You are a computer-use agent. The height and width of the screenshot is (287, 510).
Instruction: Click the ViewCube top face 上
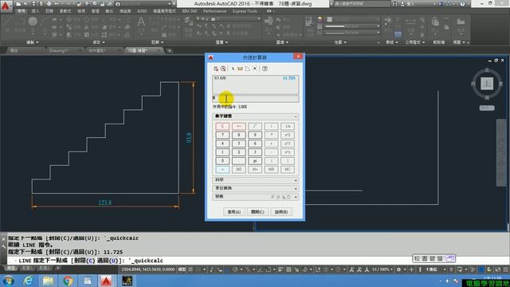pyautogui.click(x=487, y=84)
